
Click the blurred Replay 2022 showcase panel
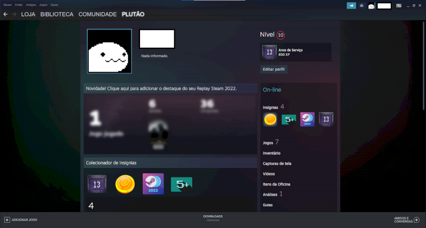tap(170, 124)
